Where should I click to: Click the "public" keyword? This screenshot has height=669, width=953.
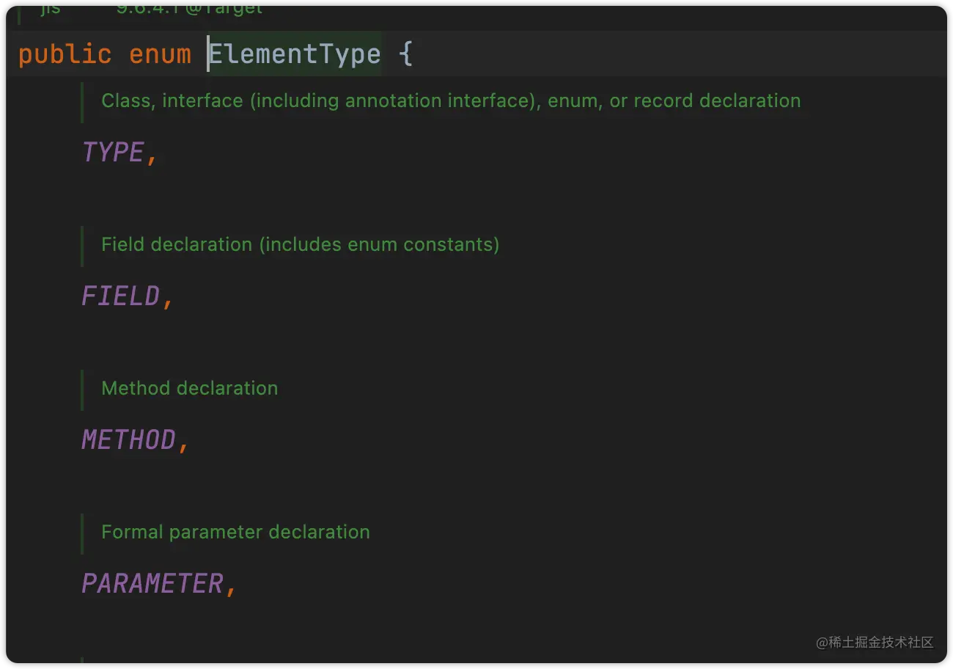click(65, 54)
